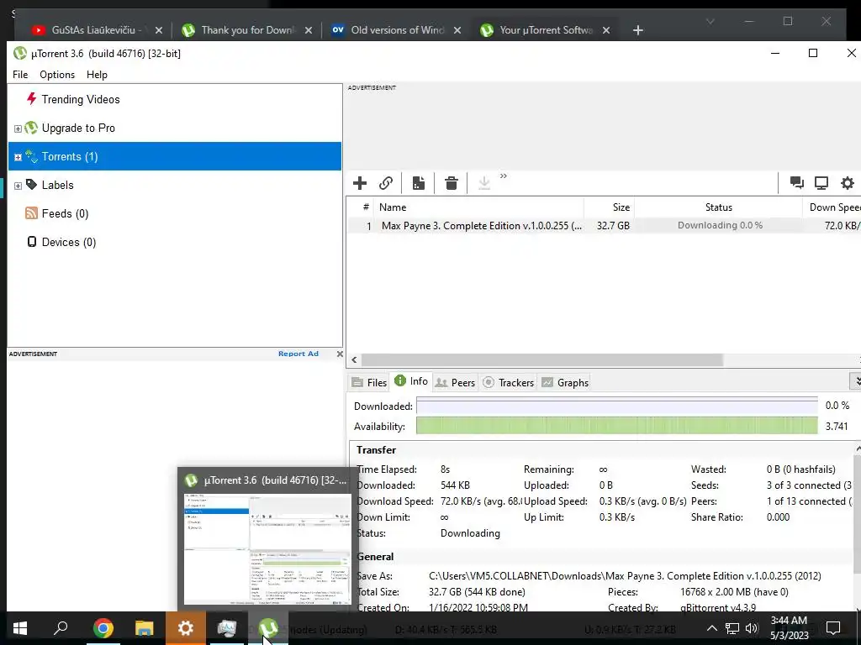Select the Max Payne 3 torrent row
This screenshot has width=861, height=645.
point(604,225)
